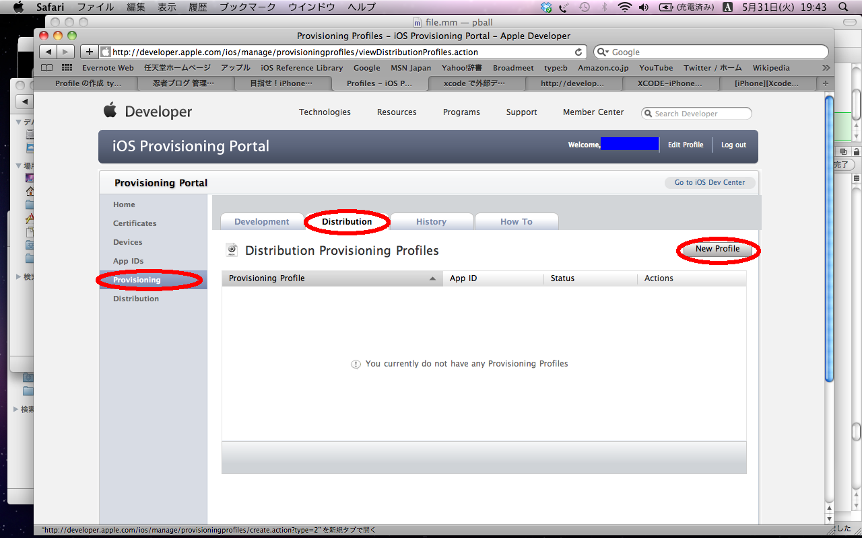Open the Apple menu

coord(18,7)
